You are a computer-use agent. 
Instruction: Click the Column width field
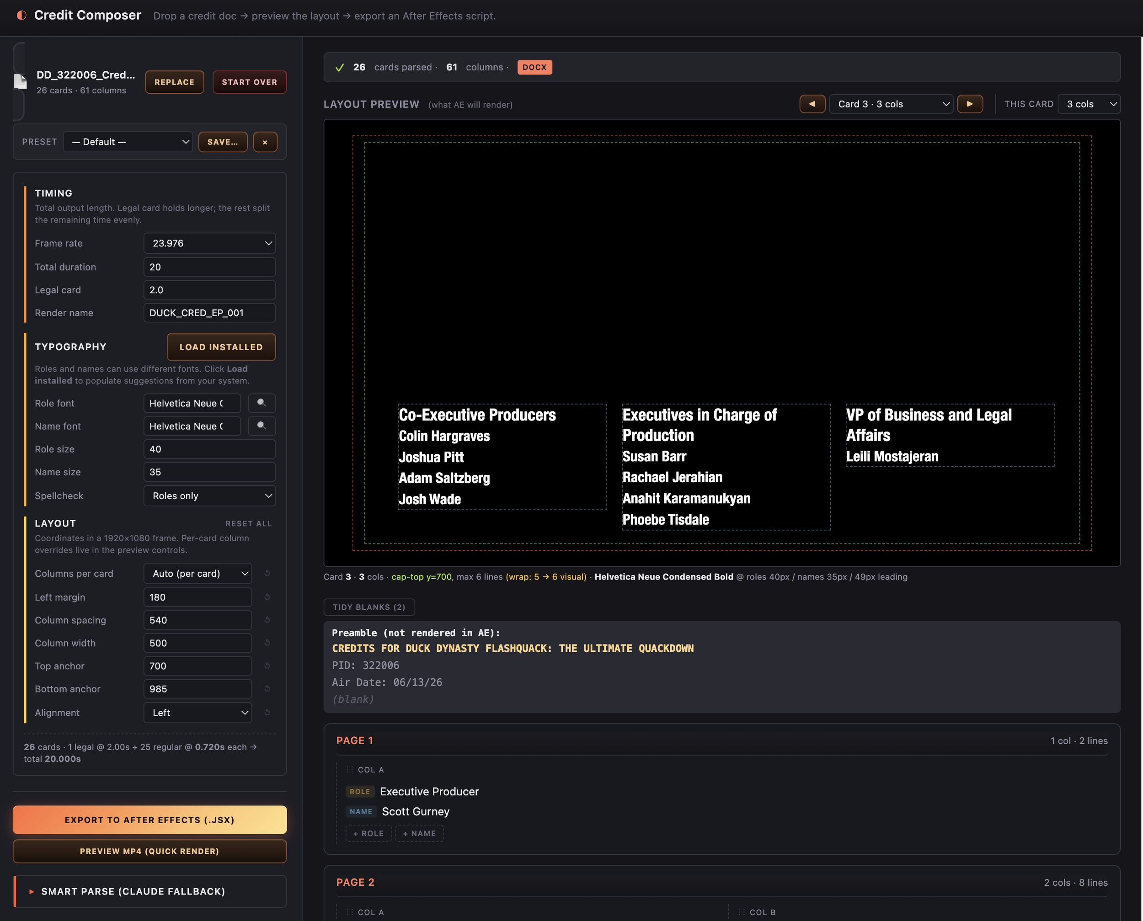click(198, 643)
